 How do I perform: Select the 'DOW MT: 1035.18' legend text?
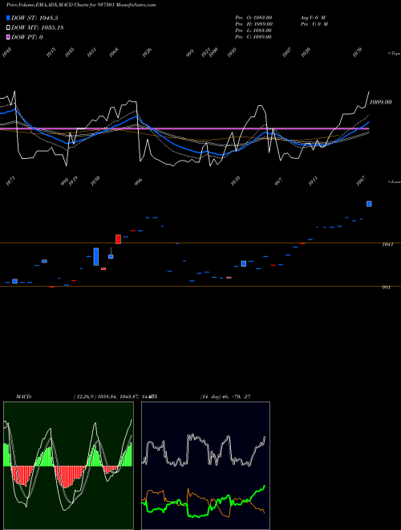click(x=38, y=28)
